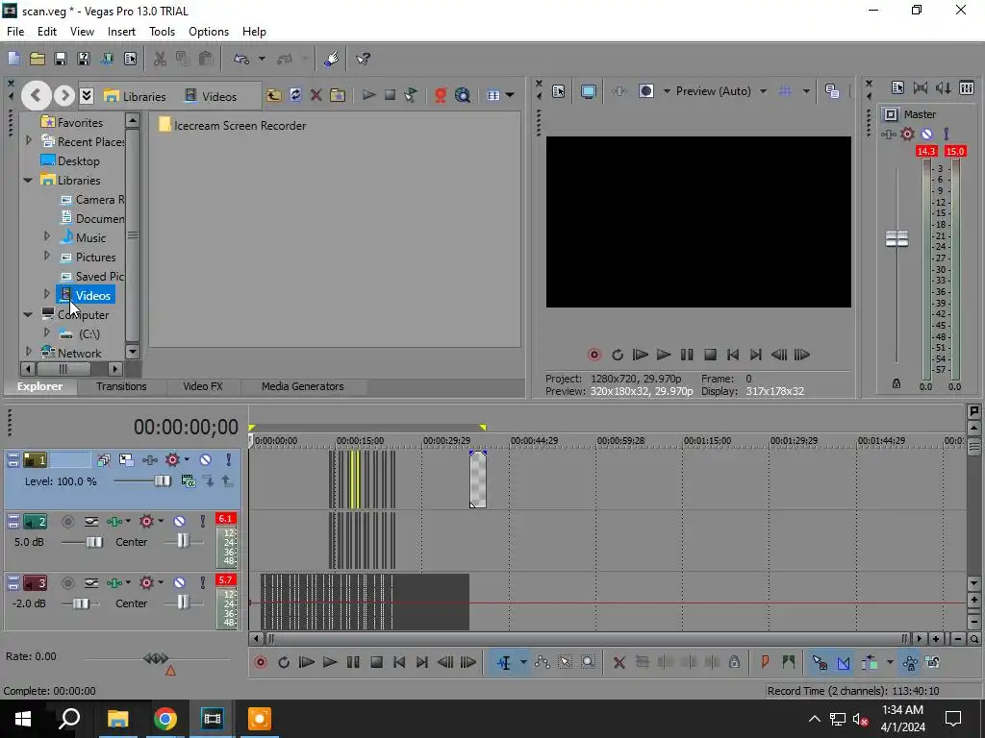Click the Master FX gear icon
Image resolution: width=985 pixels, height=738 pixels.
click(907, 134)
